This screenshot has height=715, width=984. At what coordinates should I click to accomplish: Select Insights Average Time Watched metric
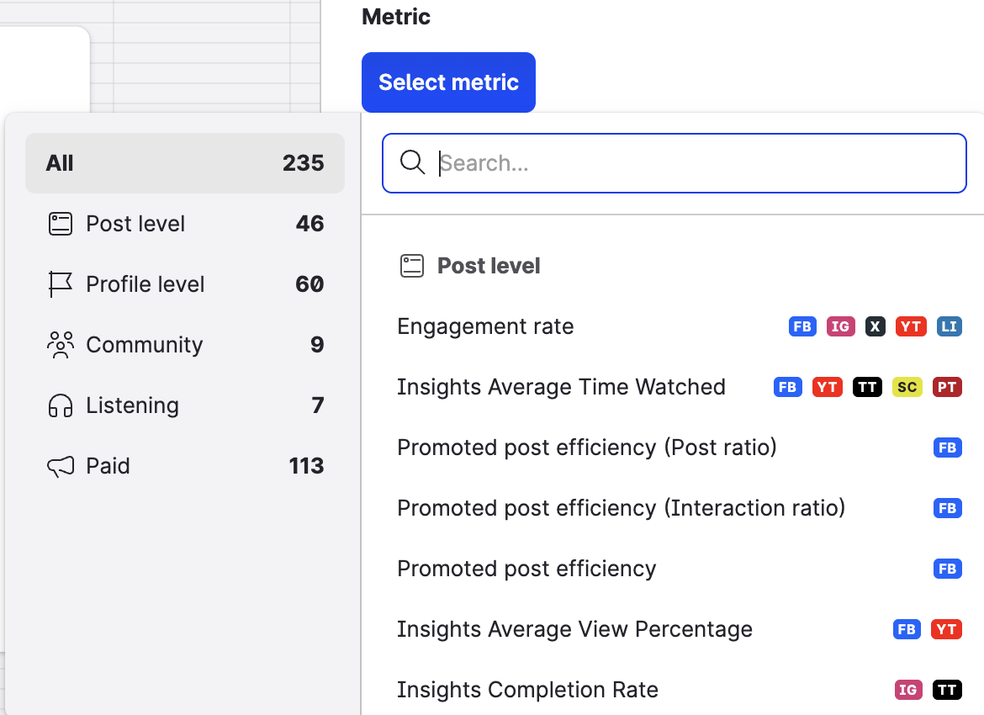[561, 387]
